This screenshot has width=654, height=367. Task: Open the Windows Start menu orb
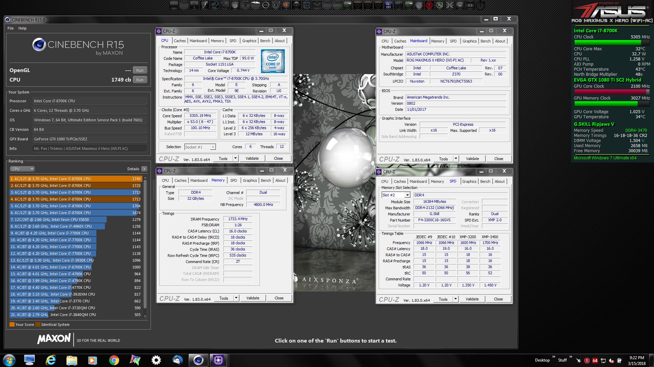[x=9, y=360]
